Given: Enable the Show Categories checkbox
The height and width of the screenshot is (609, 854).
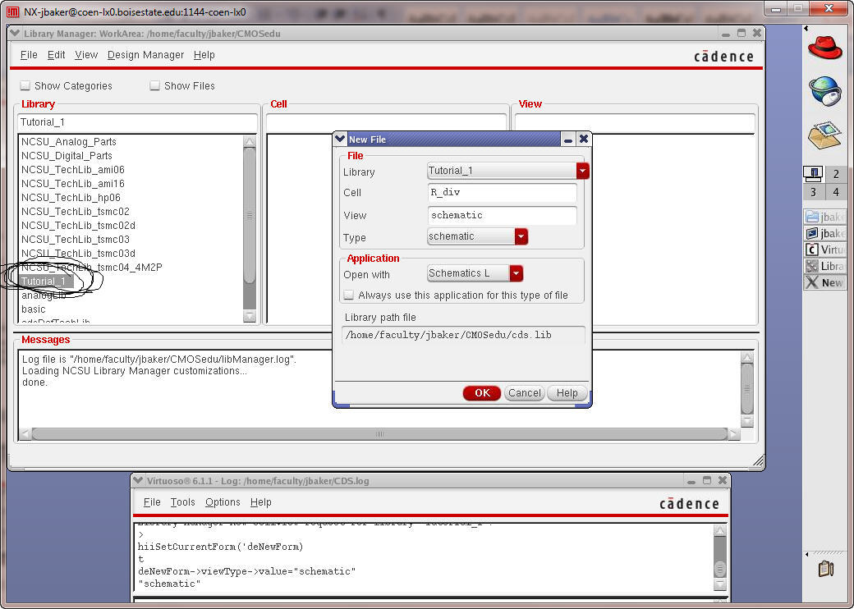Looking at the screenshot, I should tap(25, 85).
